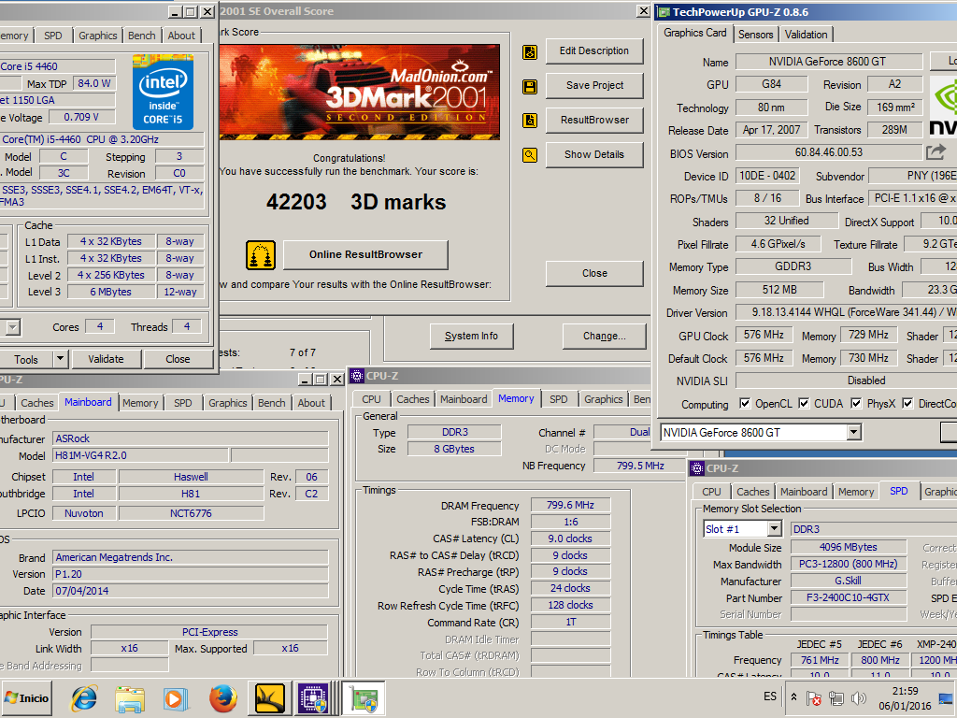
Task: Toggle the OpenCL checkbox in GPU-Z
Action: tap(745, 403)
